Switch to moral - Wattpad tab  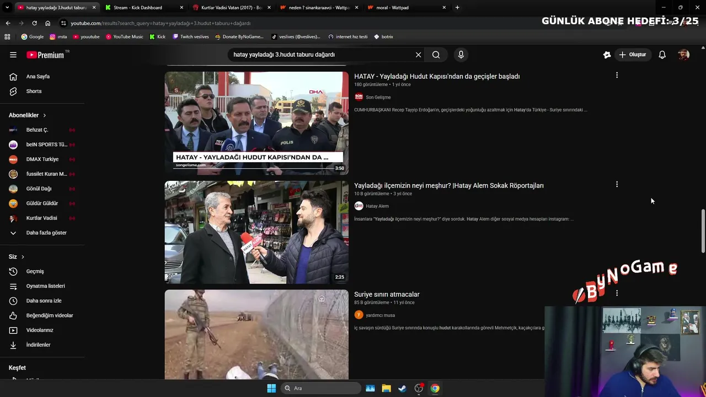click(405, 8)
